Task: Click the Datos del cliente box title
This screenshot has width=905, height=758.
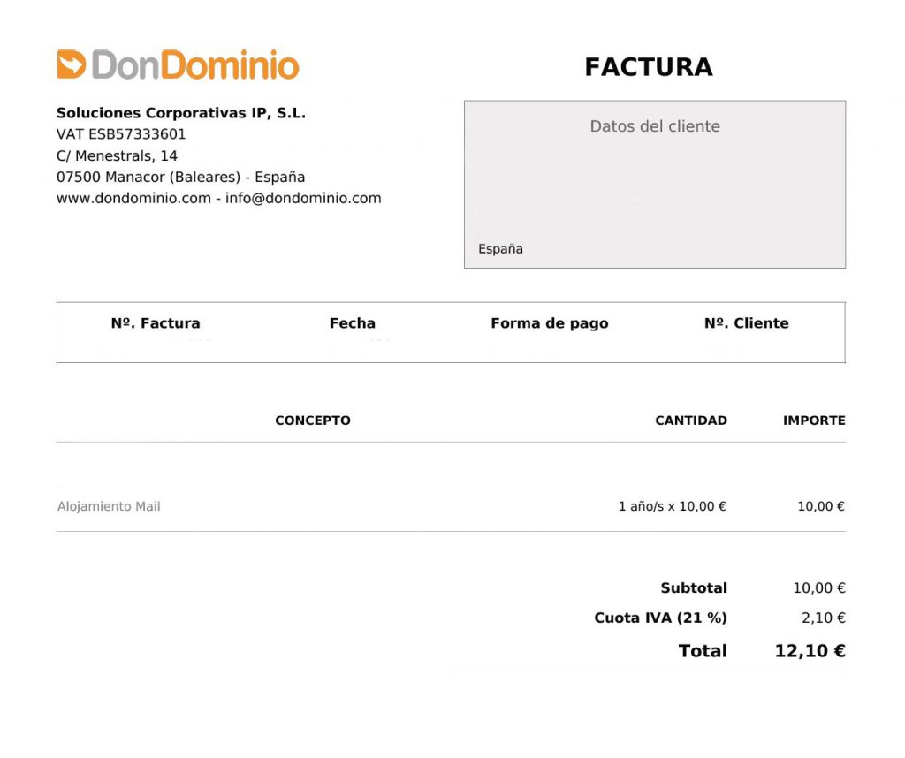Action: click(x=655, y=126)
